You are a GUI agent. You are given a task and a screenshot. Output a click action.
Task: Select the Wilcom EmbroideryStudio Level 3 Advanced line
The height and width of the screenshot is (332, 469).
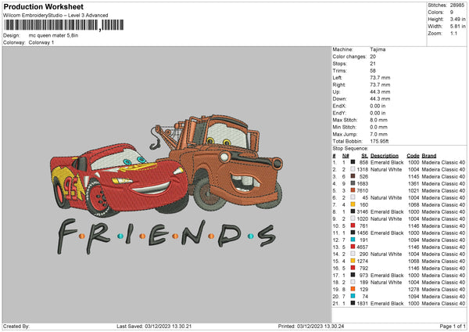point(55,16)
